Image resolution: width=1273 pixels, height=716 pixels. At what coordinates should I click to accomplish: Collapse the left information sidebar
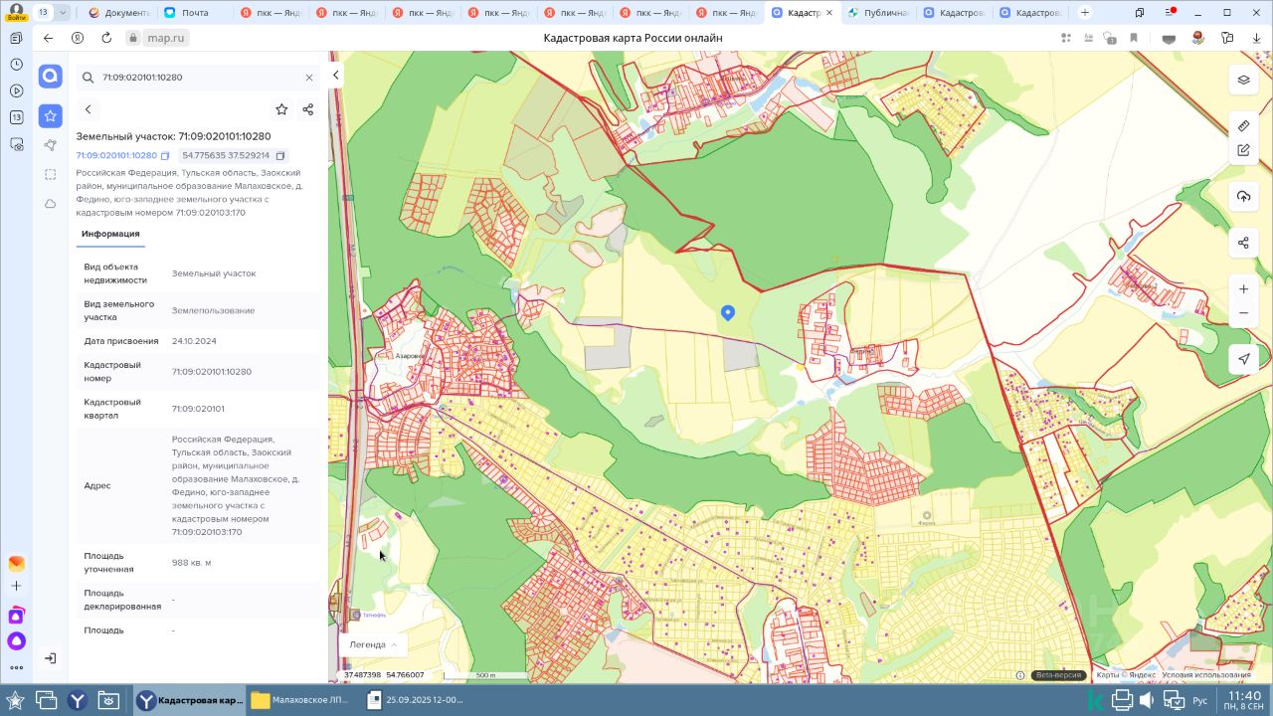[x=336, y=76]
